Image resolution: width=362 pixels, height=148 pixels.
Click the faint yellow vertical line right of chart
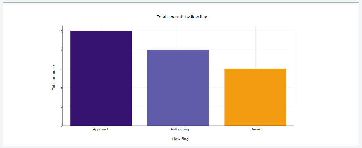tap(297, 76)
